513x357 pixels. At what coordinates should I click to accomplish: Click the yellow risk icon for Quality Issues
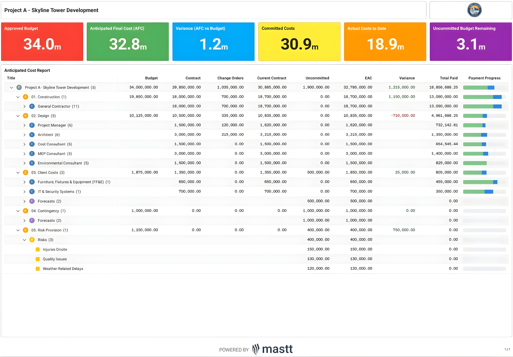coord(38,259)
